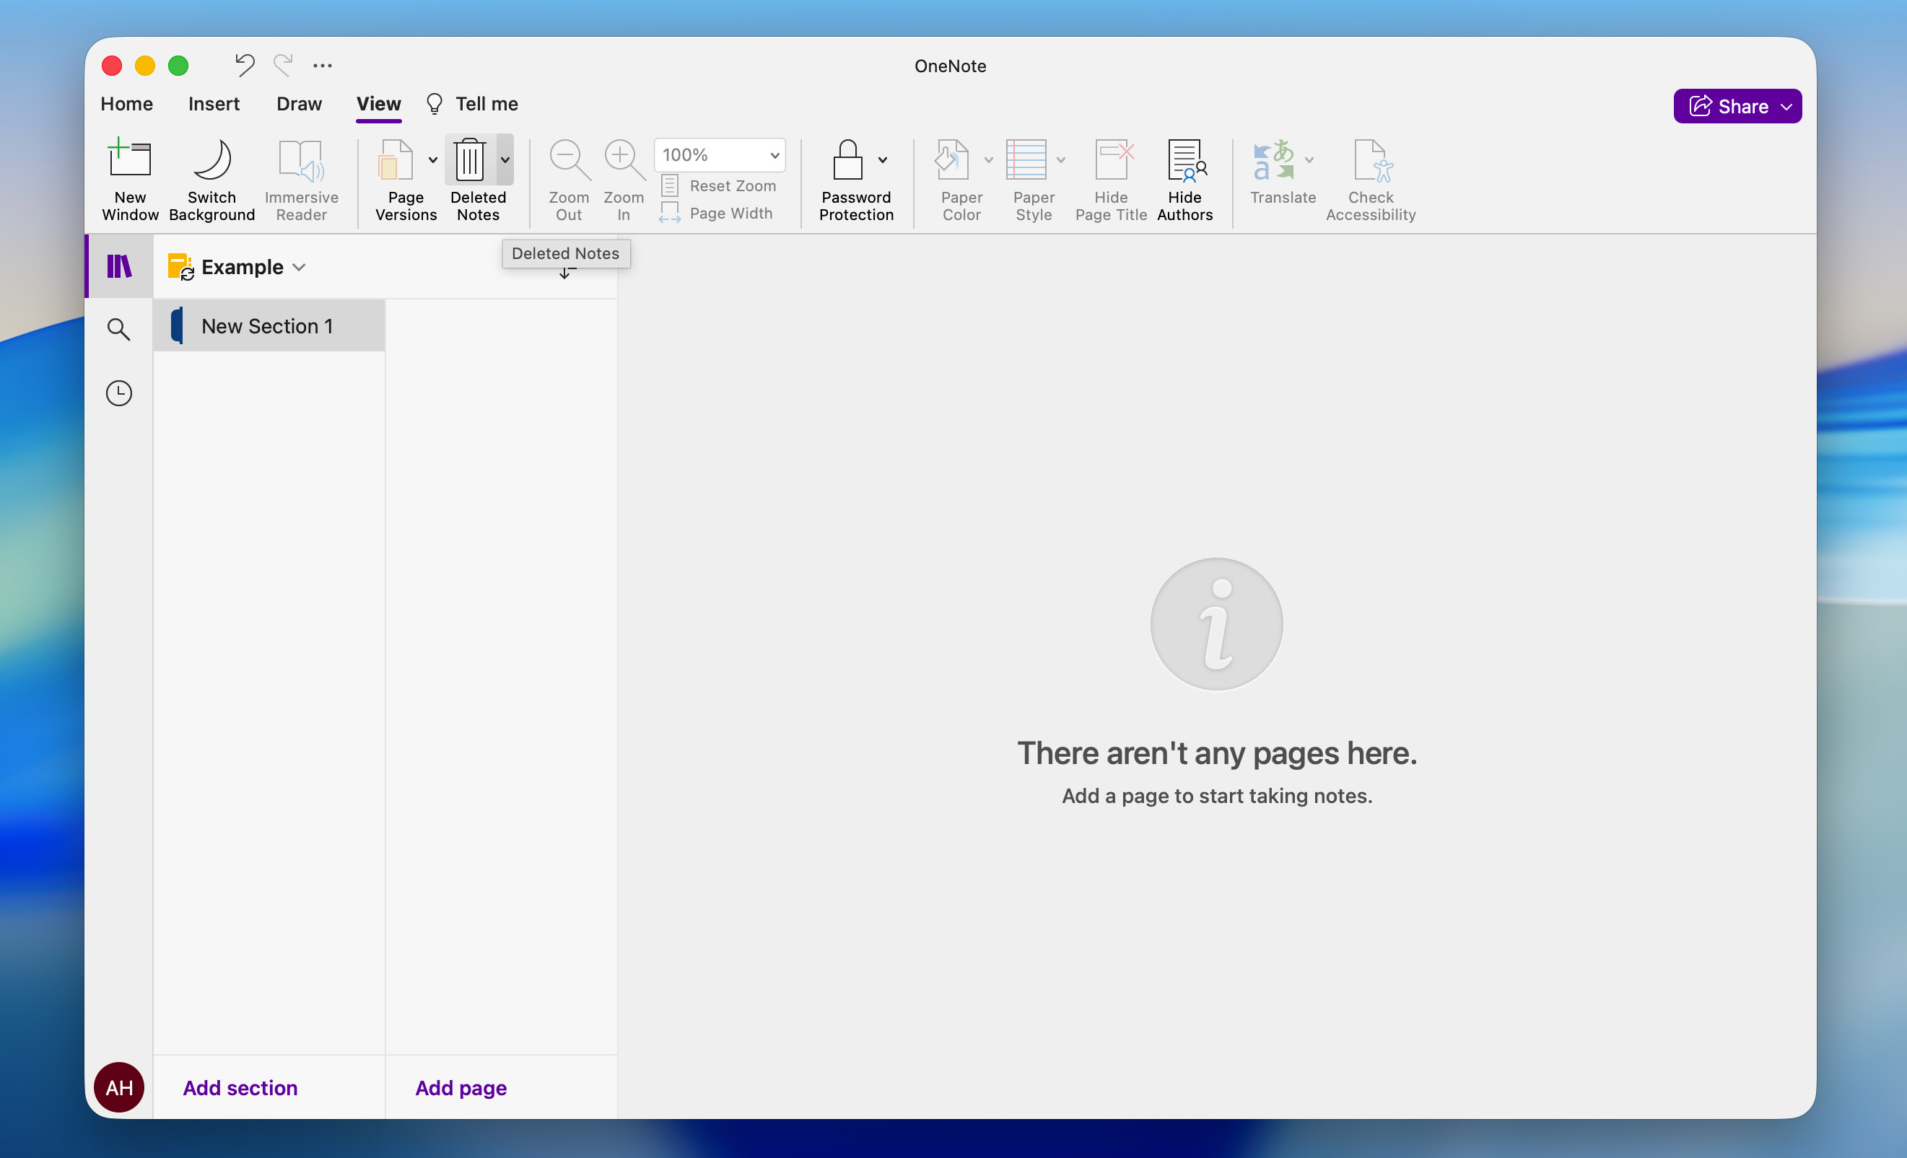Run Check Accessibility
Image resolution: width=1907 pixels, height=1158 pixels.
(1371, 180)
